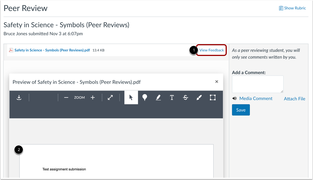Attach a file to your comment
Screen dimensions: 313x180
click(294, 99)
